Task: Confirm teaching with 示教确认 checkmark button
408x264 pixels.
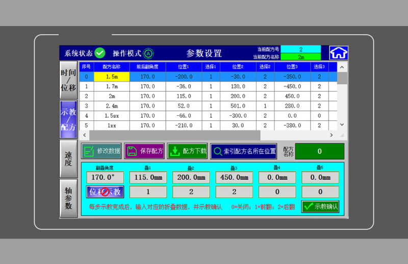Action: click(x=320, y=206)
